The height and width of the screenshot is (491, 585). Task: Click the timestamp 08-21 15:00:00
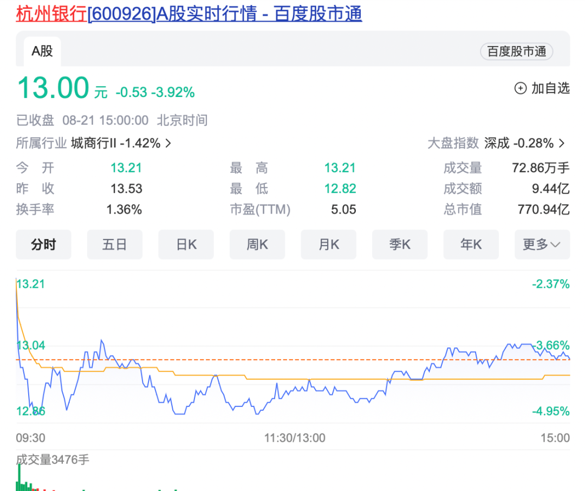pos(105,120)
